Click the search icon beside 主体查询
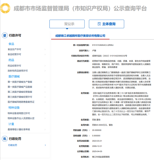Image resolution: width=154 pixels, height=160 pixels. (99, 24)
